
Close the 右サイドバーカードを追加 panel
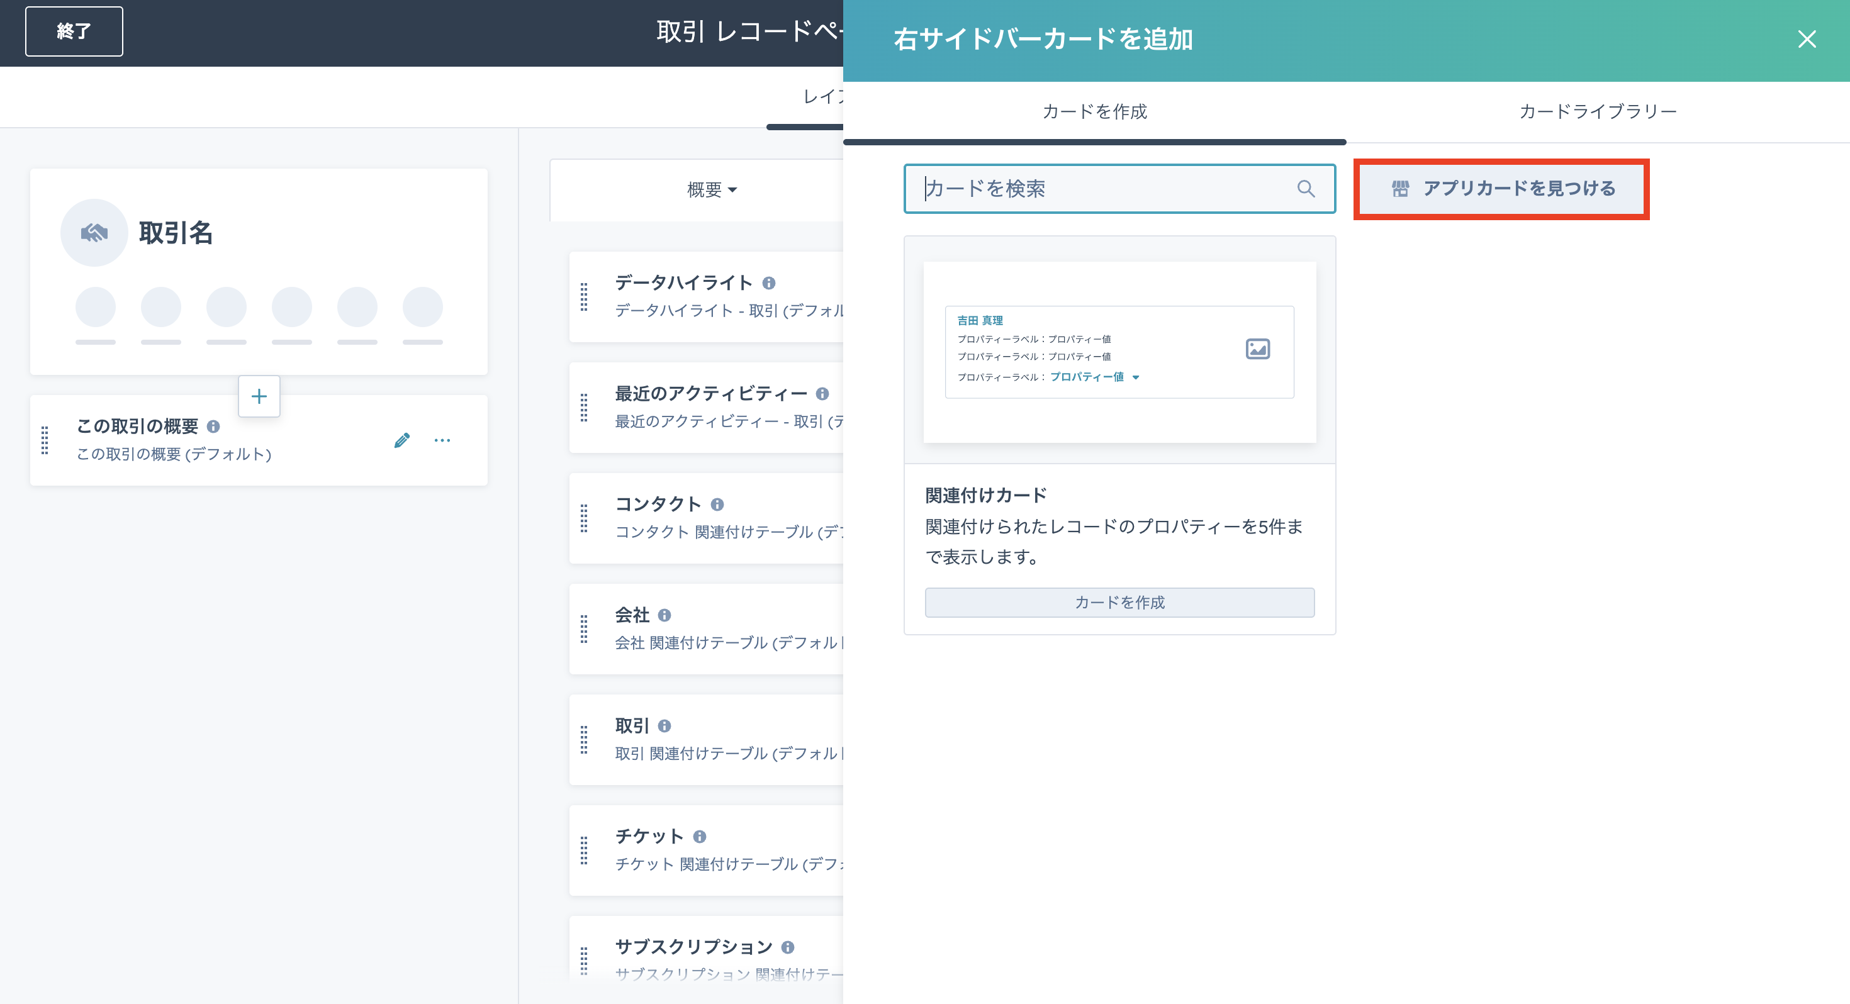[1807, 39]
